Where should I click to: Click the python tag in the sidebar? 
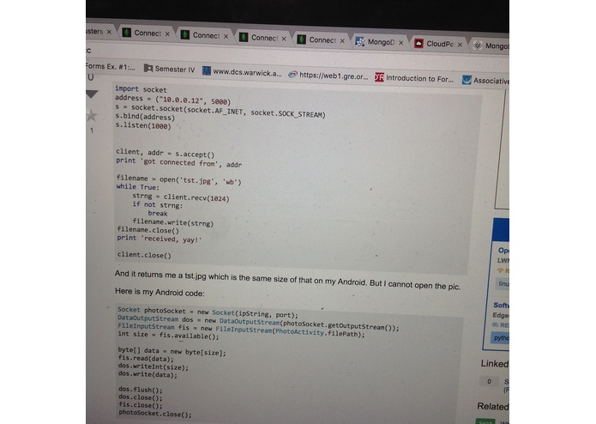pyautogui.click(x=500, y=337)
